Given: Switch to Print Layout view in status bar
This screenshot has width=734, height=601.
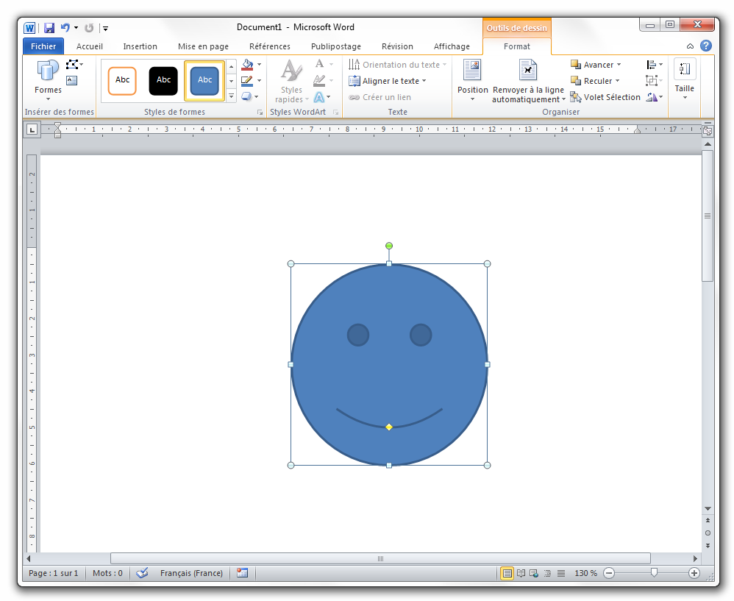Looking at the screenshot, I should point(507,573).
